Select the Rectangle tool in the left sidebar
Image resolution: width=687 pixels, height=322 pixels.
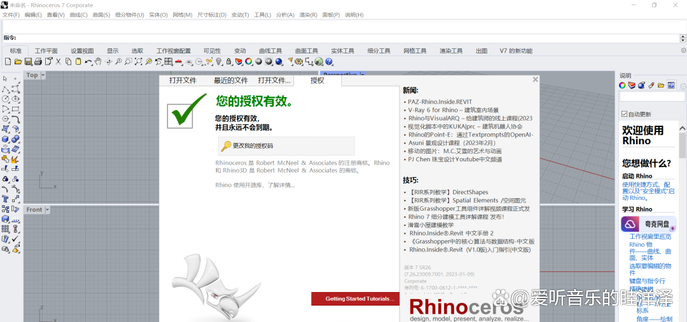point(15,109)
